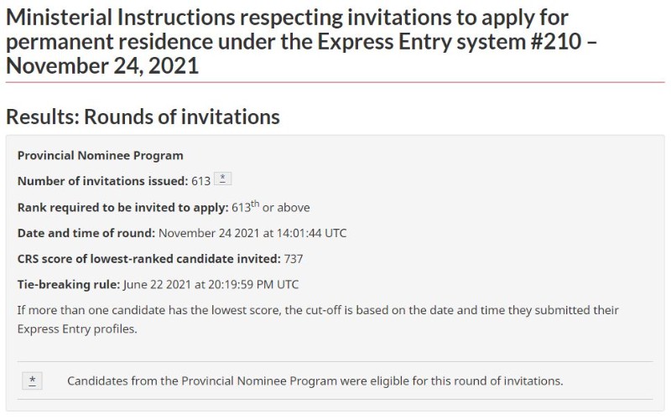671x419 pixels.
Task: Click the '613th or above' rank text
Action: 271,207
